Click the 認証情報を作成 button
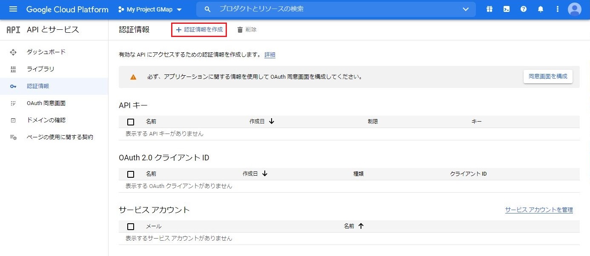The width and height of the screenshot is (590, 256). [x=199, y=29]
